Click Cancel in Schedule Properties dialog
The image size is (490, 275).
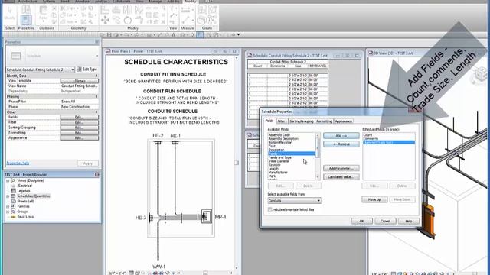pos(385,221)
